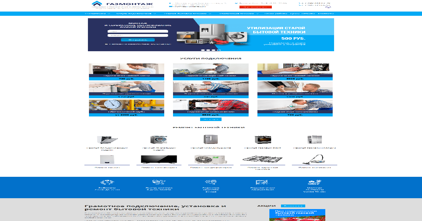Expand the 'Утилизация техники' dropdown menu
422x221 pixels.
pyautogui.click(x=239, y=13)
